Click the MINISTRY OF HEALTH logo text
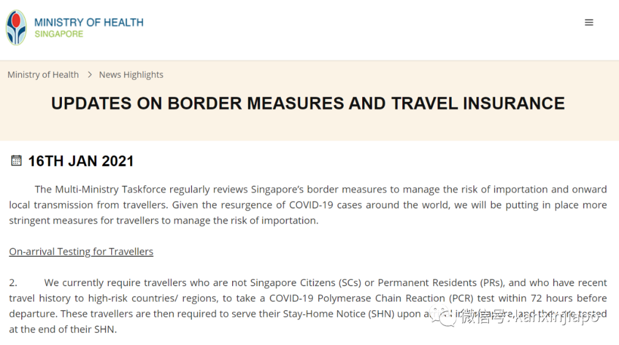The height and width of the screenshot is (345, 619). [89, 22]
